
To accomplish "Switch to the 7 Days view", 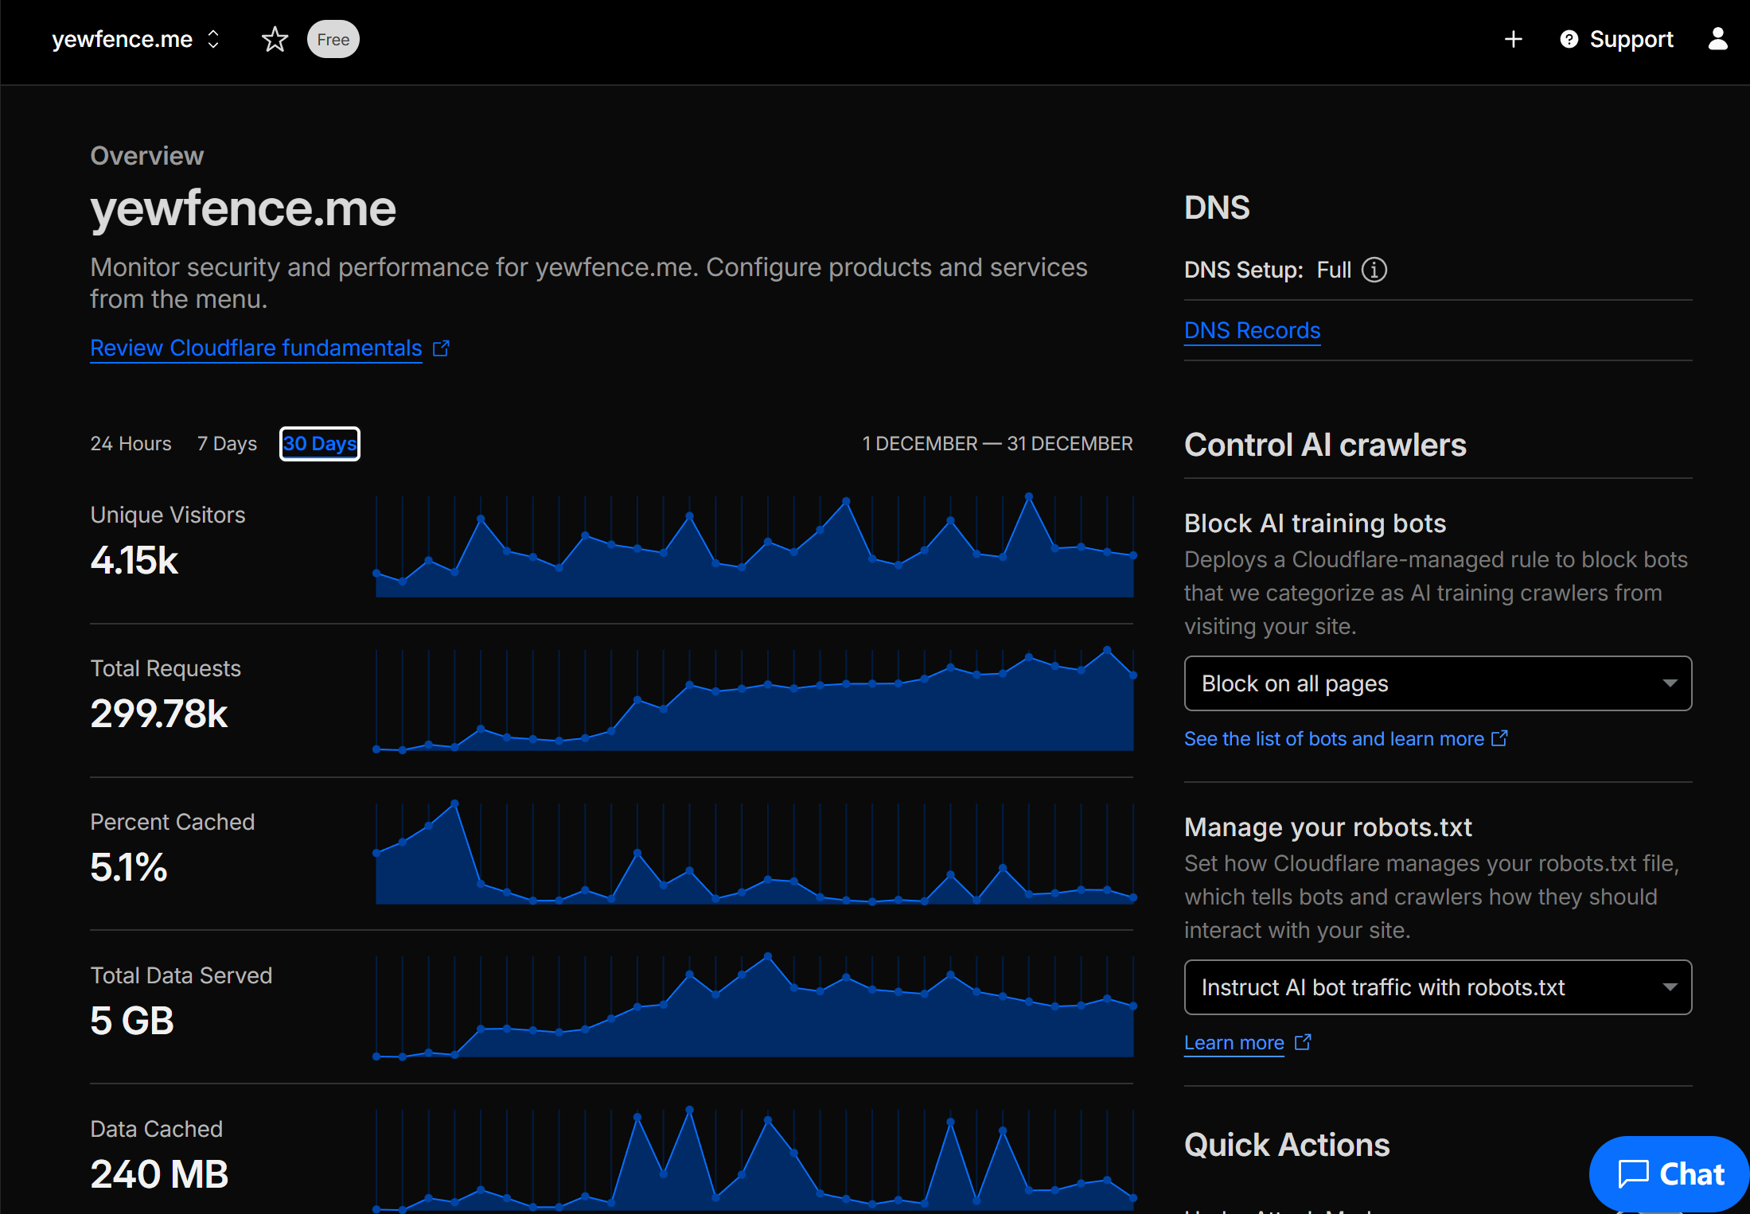I will [x=226, y=443].
